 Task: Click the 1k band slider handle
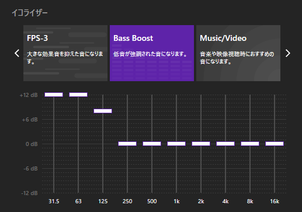point(176,144)
